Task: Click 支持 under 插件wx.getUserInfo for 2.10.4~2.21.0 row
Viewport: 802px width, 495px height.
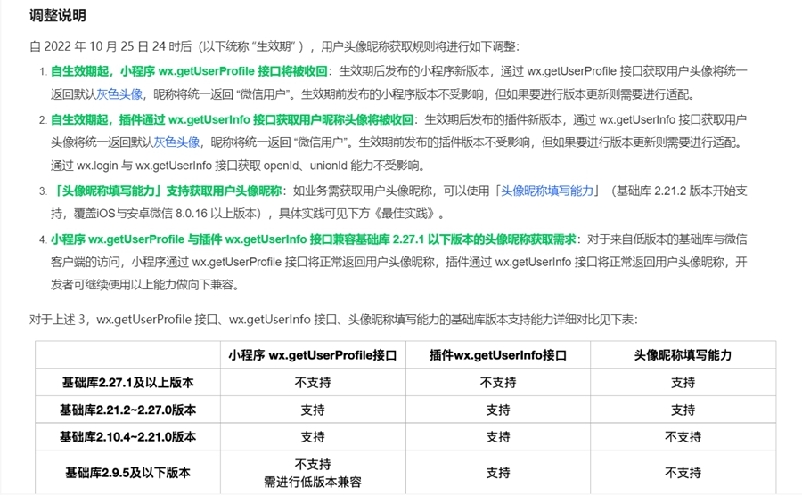Action: [x=497, y=437]
